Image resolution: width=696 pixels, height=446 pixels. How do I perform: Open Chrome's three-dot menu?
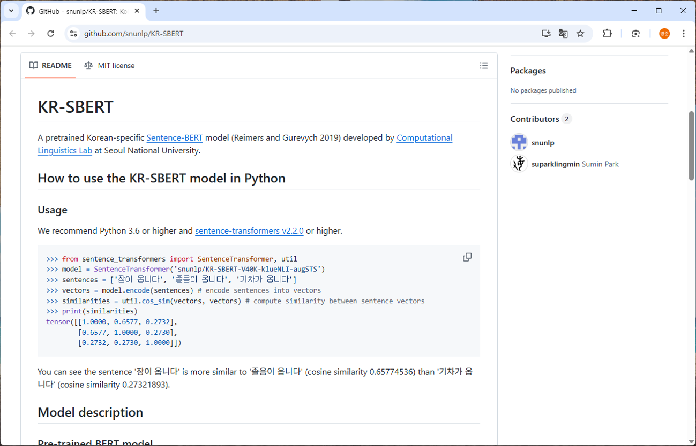(684, 34)
